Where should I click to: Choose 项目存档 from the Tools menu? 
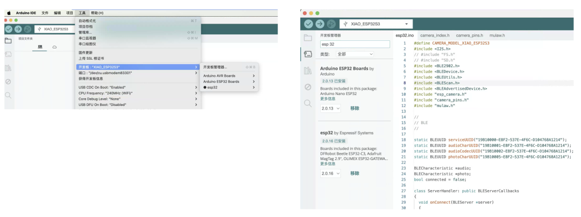[x=138, y=27]
